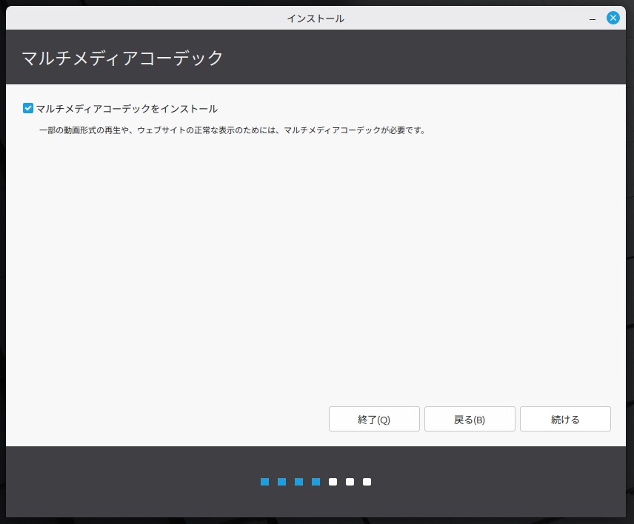Screen dimensions: 634x524
Task: Click the codec requirement description text
Action: pyautogui.click(x=232, y=130)
